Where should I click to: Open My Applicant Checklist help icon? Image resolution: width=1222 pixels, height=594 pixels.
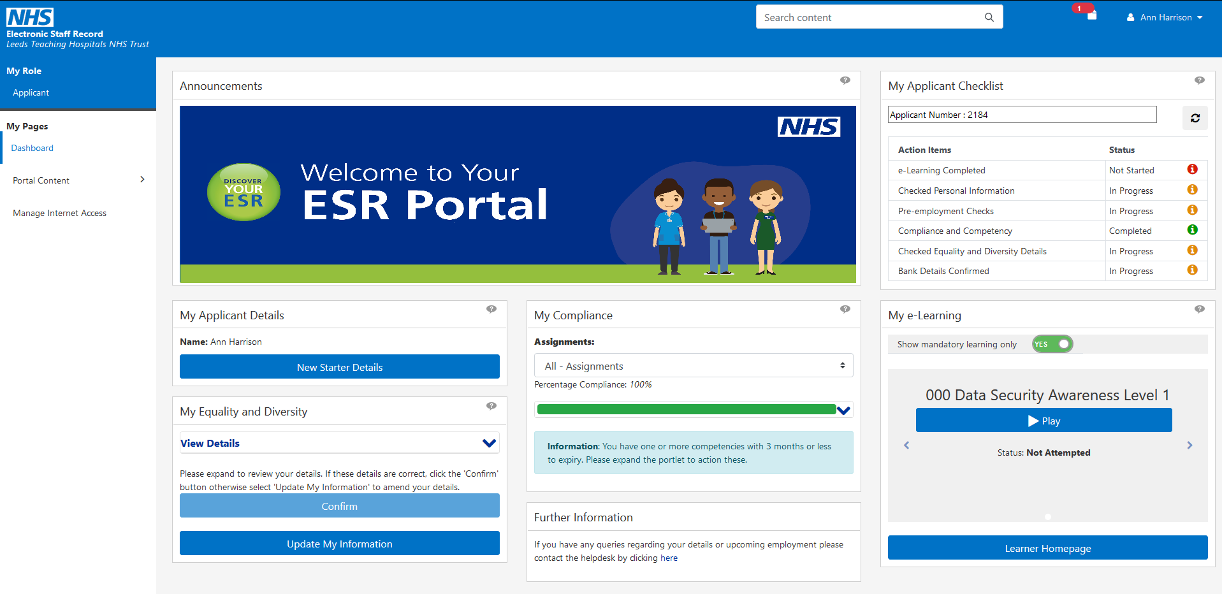(1200, 80)
